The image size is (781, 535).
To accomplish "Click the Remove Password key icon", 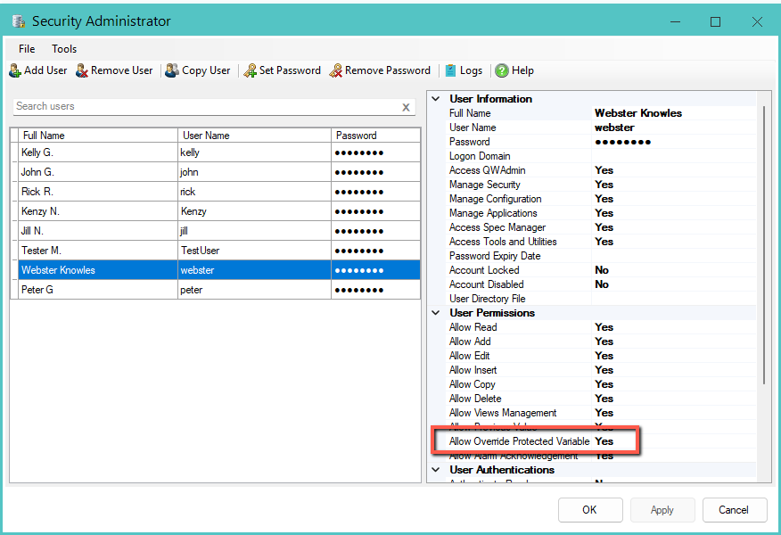I will tap(336, 70).
